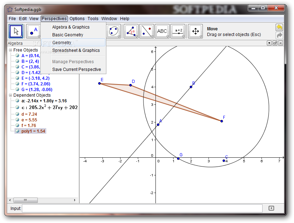Open Algebra panel view dropdown arrow
Image resolution: width=294 pixels, height=223 pixels.
point(269,43)
